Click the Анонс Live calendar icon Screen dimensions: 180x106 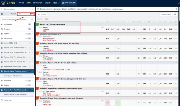coord(2,100)
